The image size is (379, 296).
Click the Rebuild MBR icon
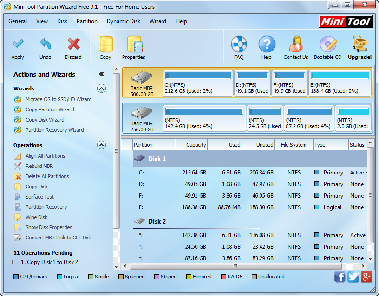pos(18,166)
